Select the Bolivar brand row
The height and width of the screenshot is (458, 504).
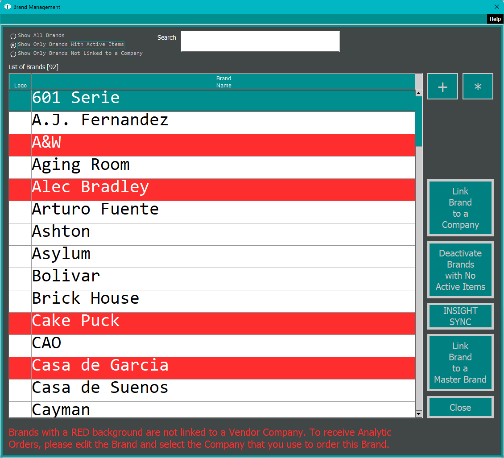212,279
